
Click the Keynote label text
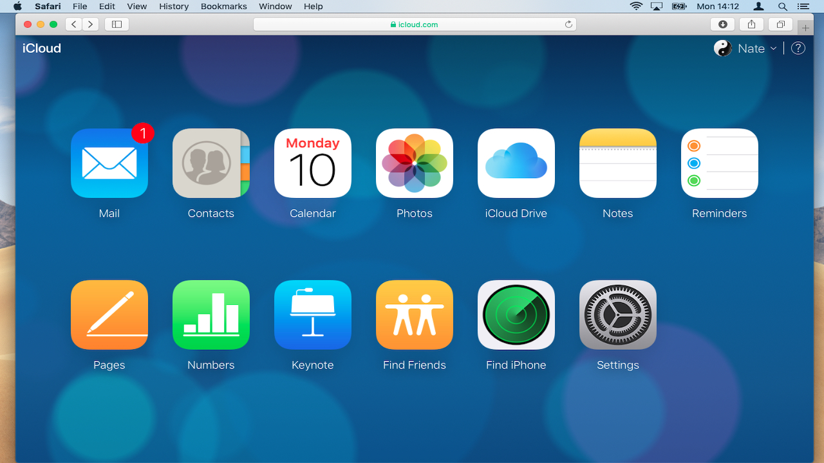[x=313, y=365]
